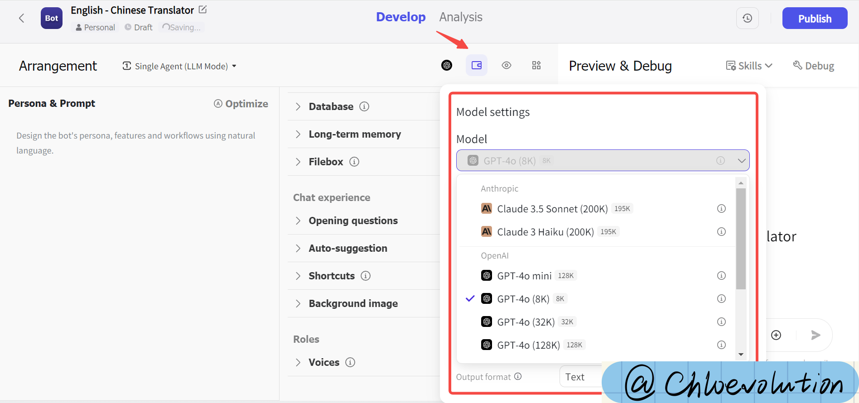This screenshot has width=859, height=403.
Task: Show info next to Output format
Action: 518,376
